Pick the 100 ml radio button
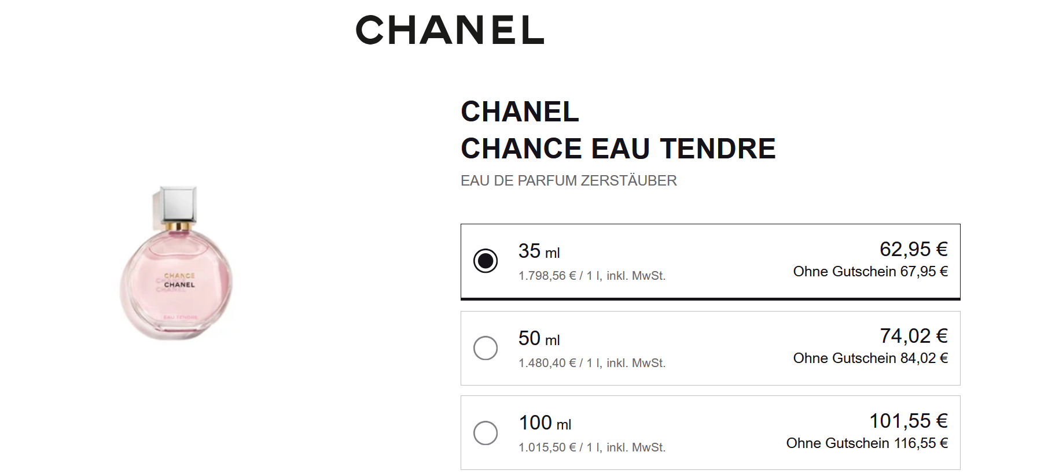 coord(486,432)
